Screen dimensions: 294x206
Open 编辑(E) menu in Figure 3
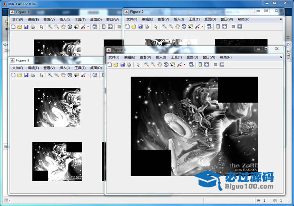[33, 68]
